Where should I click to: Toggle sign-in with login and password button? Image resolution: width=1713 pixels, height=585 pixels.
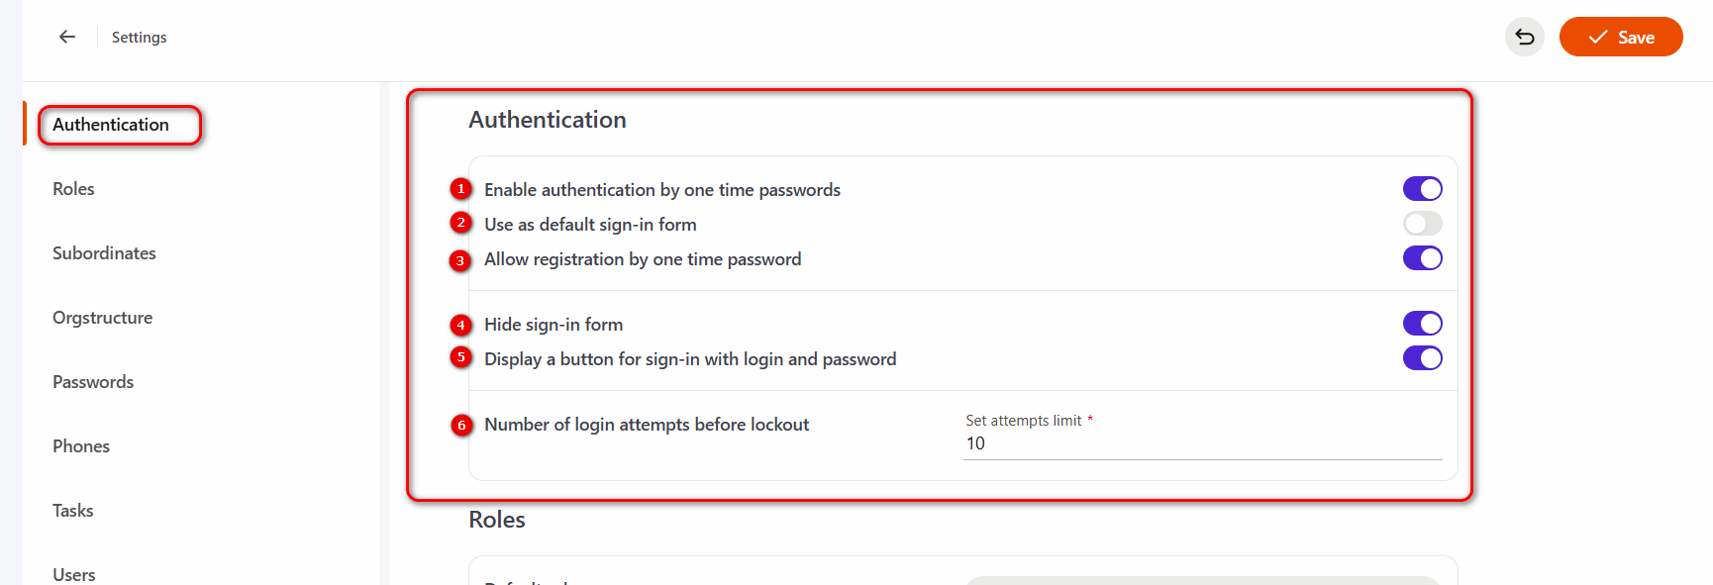(x=1422, y=358)
